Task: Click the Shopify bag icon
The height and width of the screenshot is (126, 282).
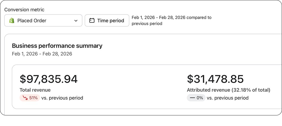Action: click(12, 21)
